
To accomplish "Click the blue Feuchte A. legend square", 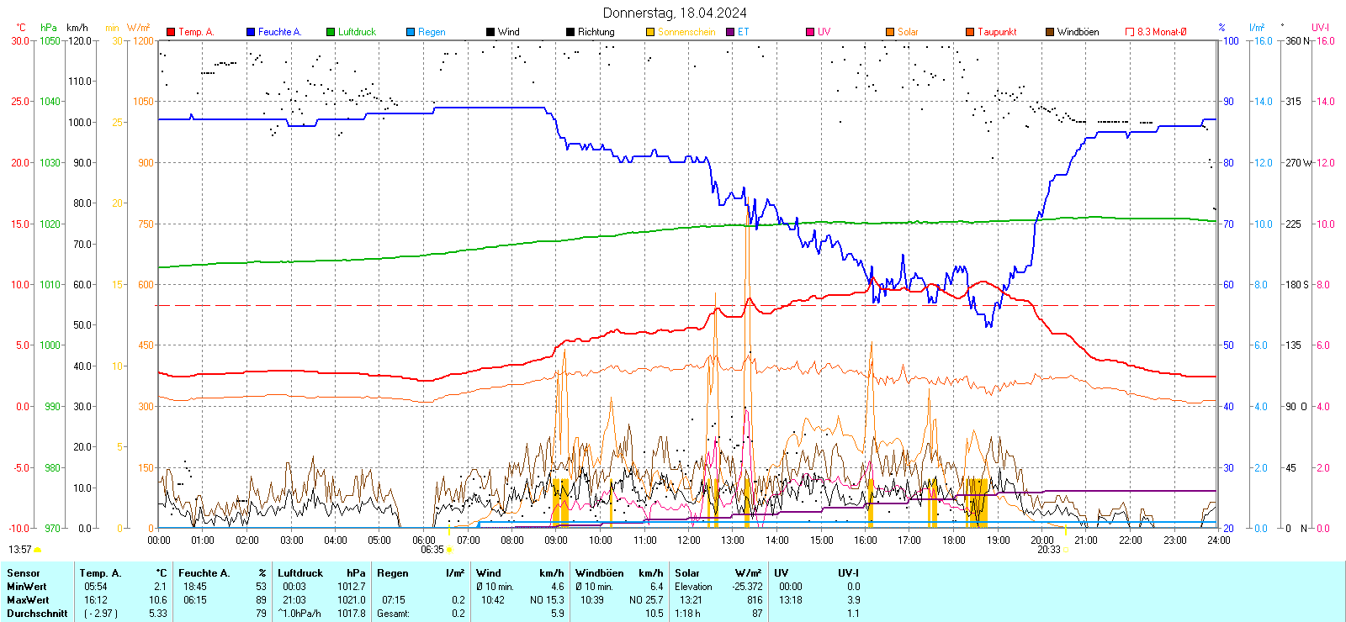I will pos(251,32).
